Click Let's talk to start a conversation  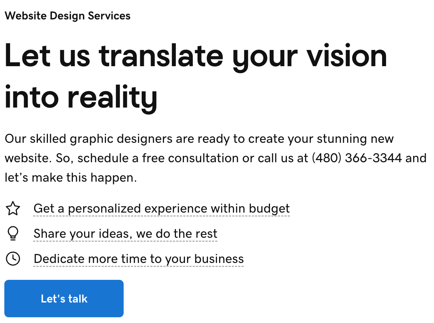tap(64, 298)
